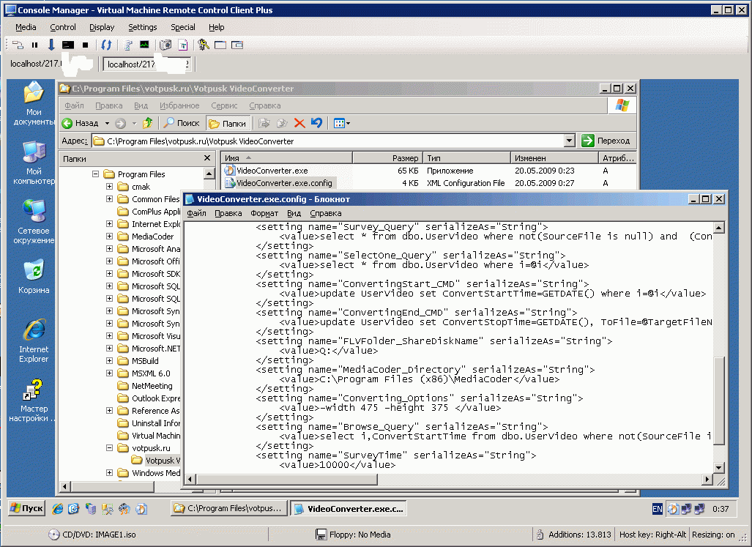Click the blue undo arrow in Explorer toolbar

click(x=316, y=123)
